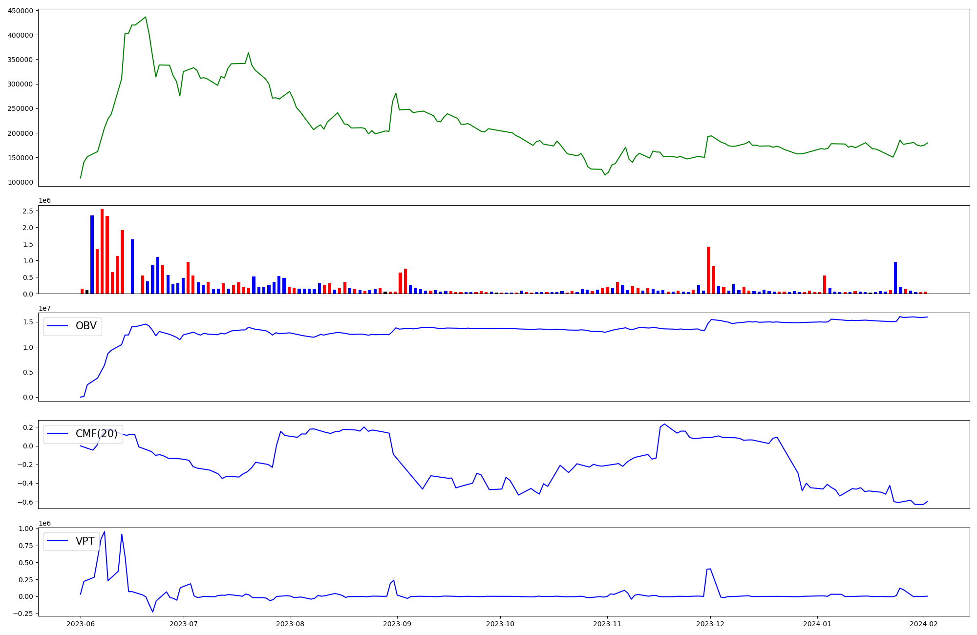977x635 pixels.
Task: Click the blue line sample in OBV legend
Action: coord(58,326)
